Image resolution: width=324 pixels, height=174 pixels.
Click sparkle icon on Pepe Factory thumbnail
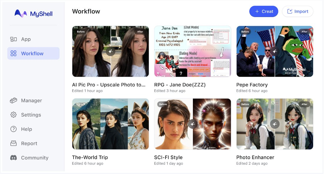(275, 51)
